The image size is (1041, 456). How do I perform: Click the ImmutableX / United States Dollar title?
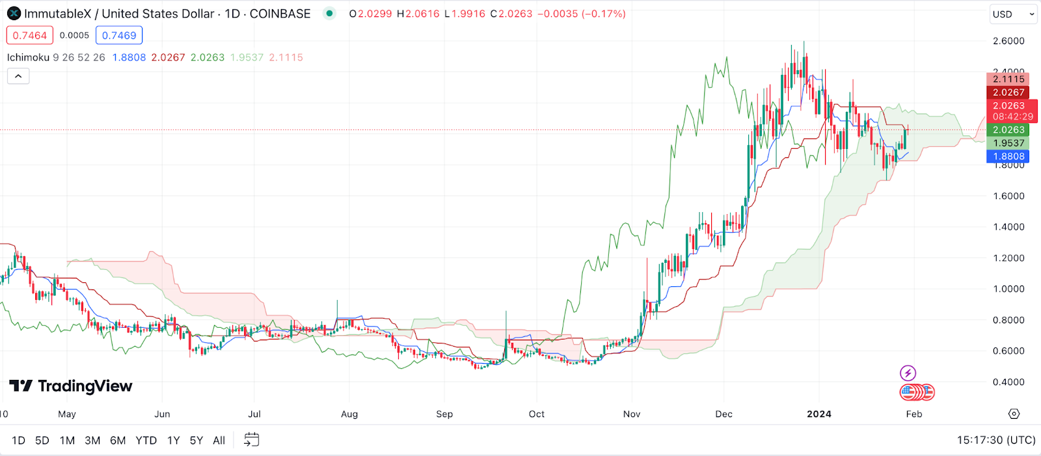click(119, 14)
